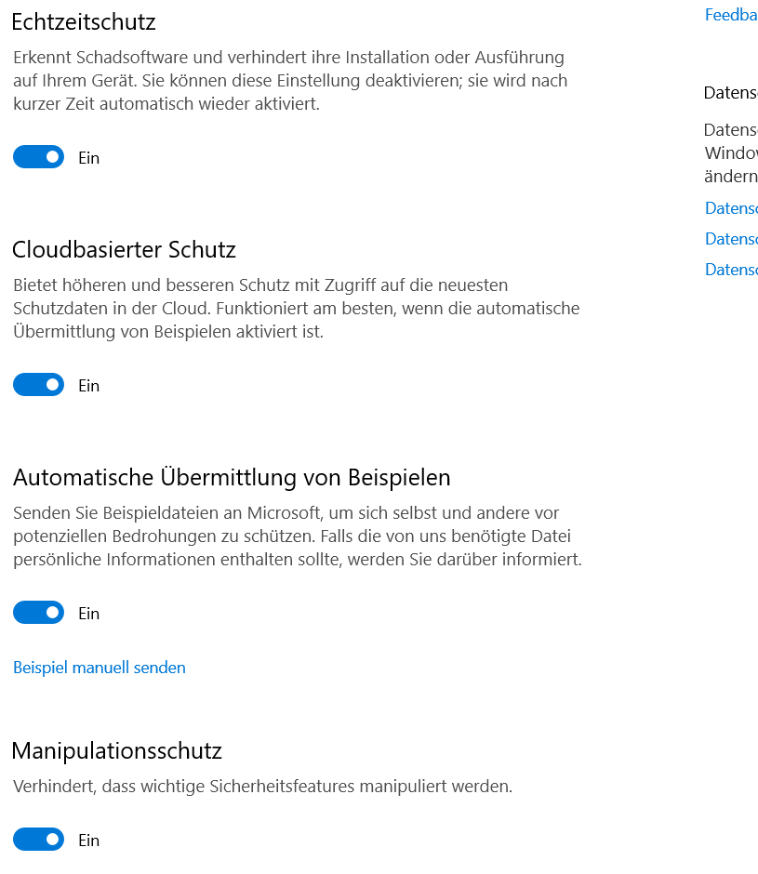
Task: Switch off Manipulationsschutz toggle
Action: pyautogui.click(x=38, y=840)
